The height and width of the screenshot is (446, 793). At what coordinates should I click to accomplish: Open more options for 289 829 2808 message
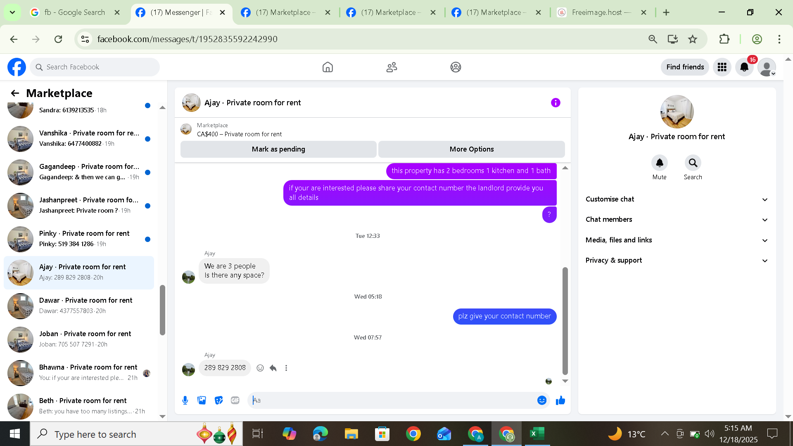coord(286,368)
